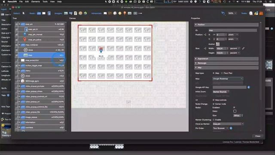The width and height of the screenshot is (275, 155).
Task: Add a text field element
Action: (49, 13)
